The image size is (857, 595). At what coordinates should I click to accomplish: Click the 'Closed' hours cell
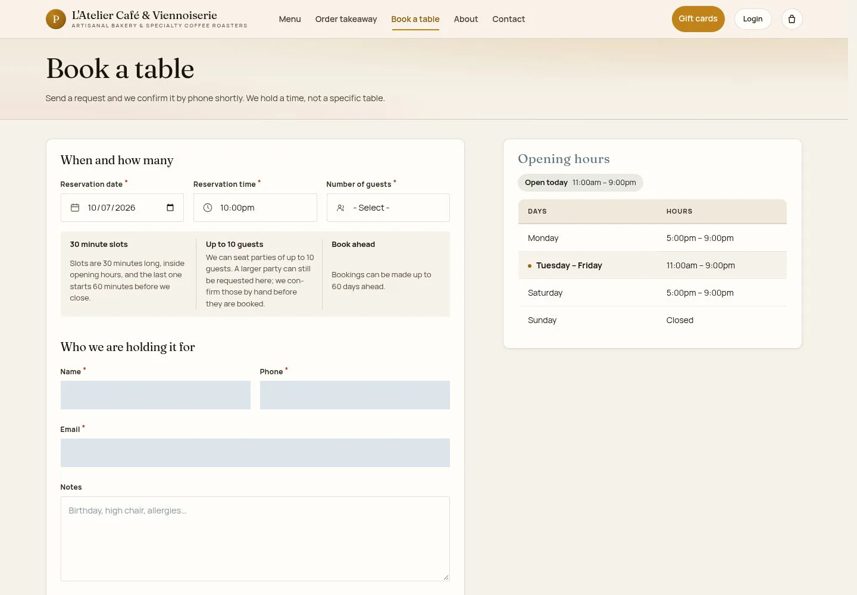(x=680, y=320)
